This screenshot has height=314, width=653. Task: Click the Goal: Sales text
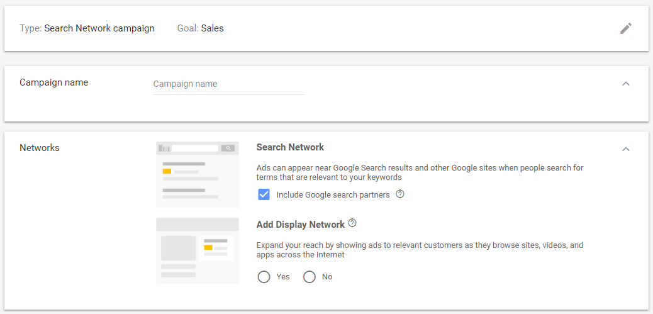click(200, 28)
